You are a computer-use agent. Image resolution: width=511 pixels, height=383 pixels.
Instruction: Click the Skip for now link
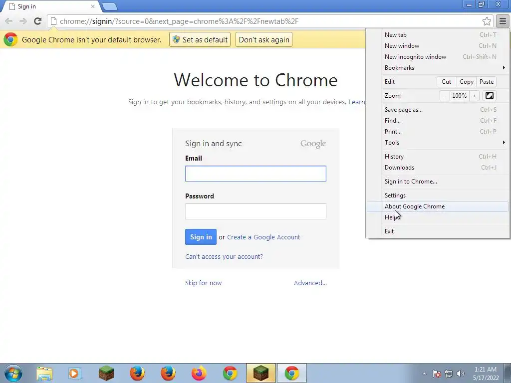[204, 283]
